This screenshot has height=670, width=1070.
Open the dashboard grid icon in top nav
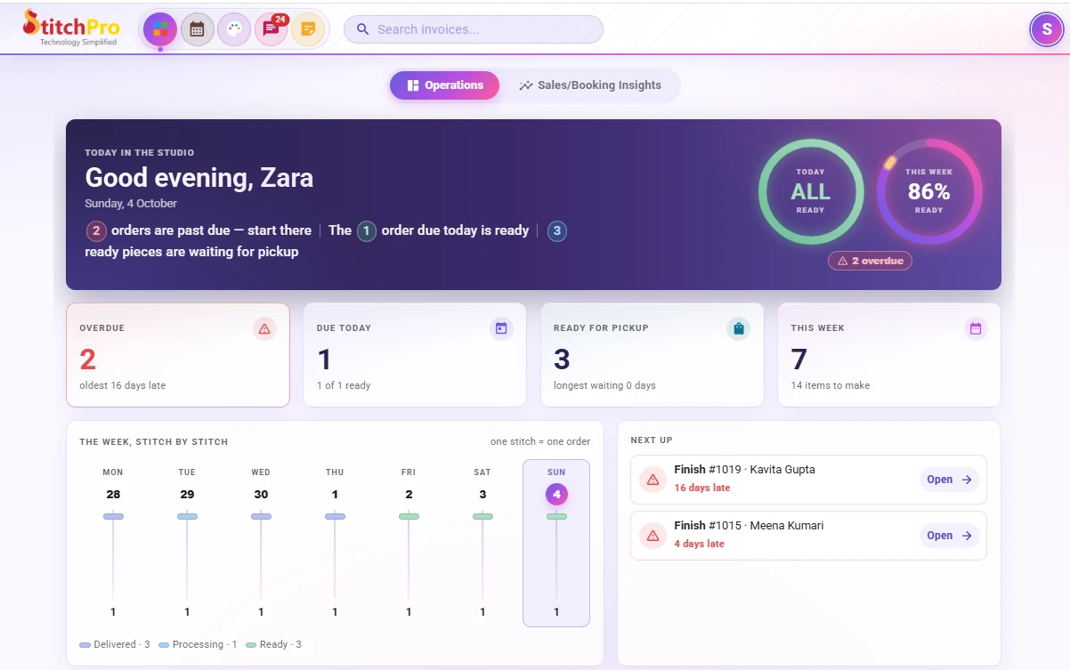(x=160, y=29)
